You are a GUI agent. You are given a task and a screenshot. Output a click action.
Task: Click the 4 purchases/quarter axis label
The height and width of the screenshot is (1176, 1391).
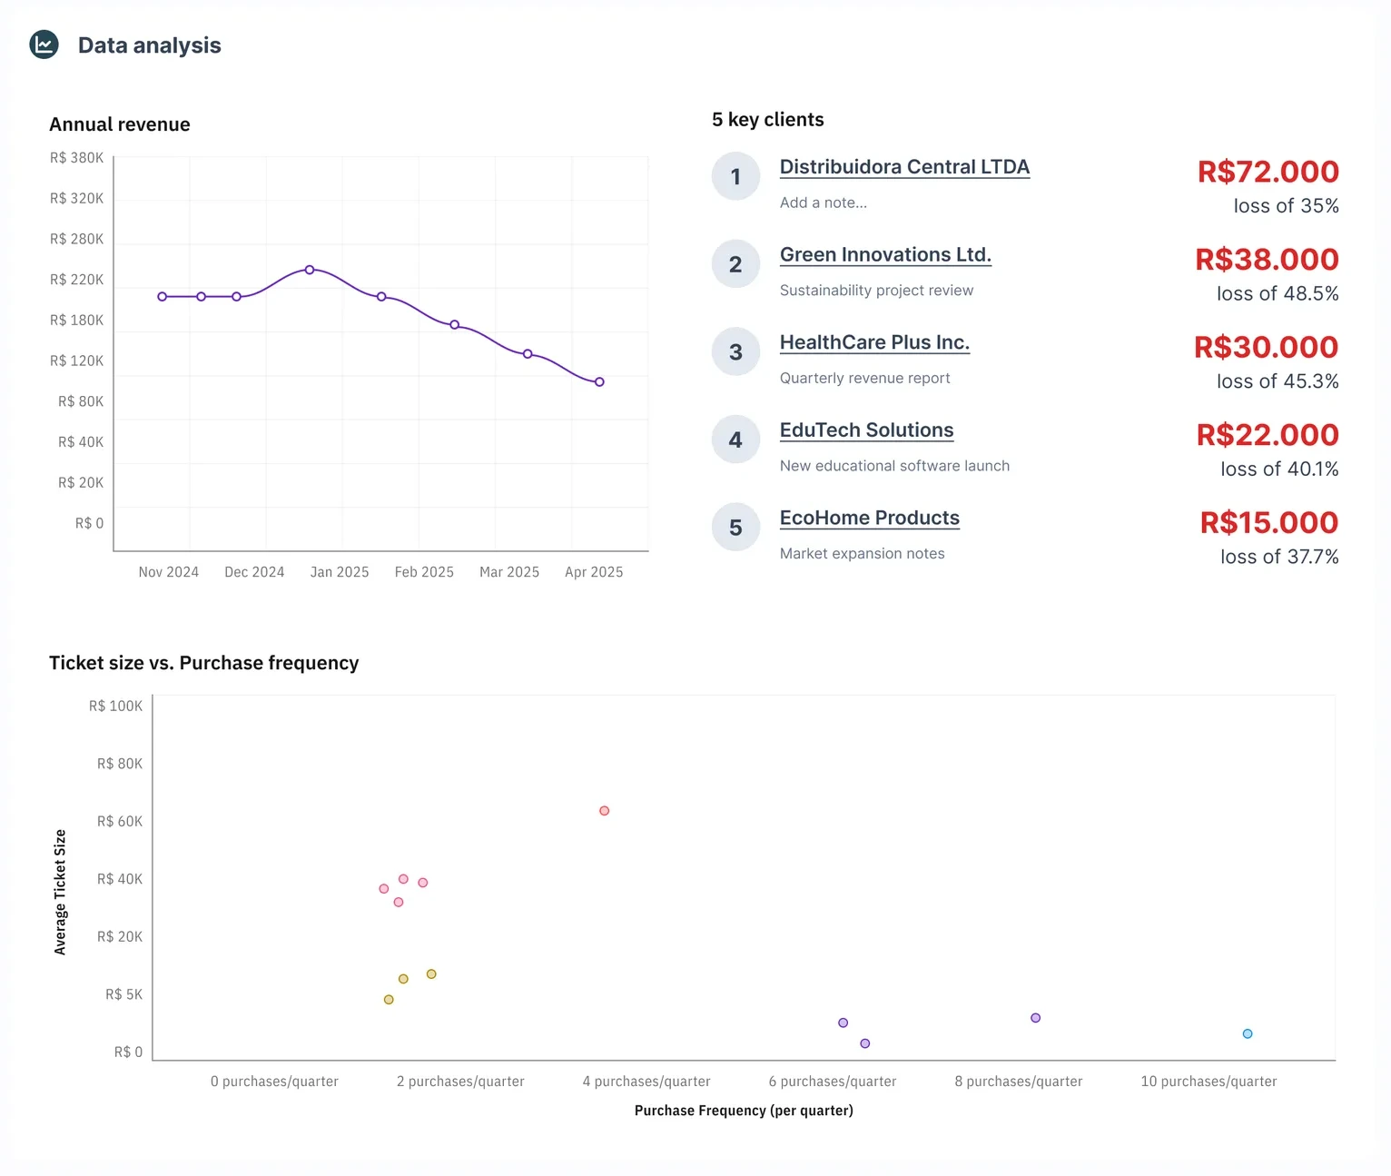point(646,1082)
